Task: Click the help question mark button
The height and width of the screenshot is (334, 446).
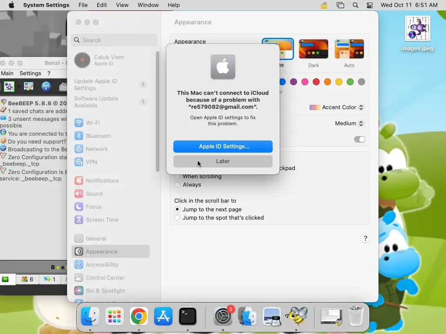Action: point(365,239)
